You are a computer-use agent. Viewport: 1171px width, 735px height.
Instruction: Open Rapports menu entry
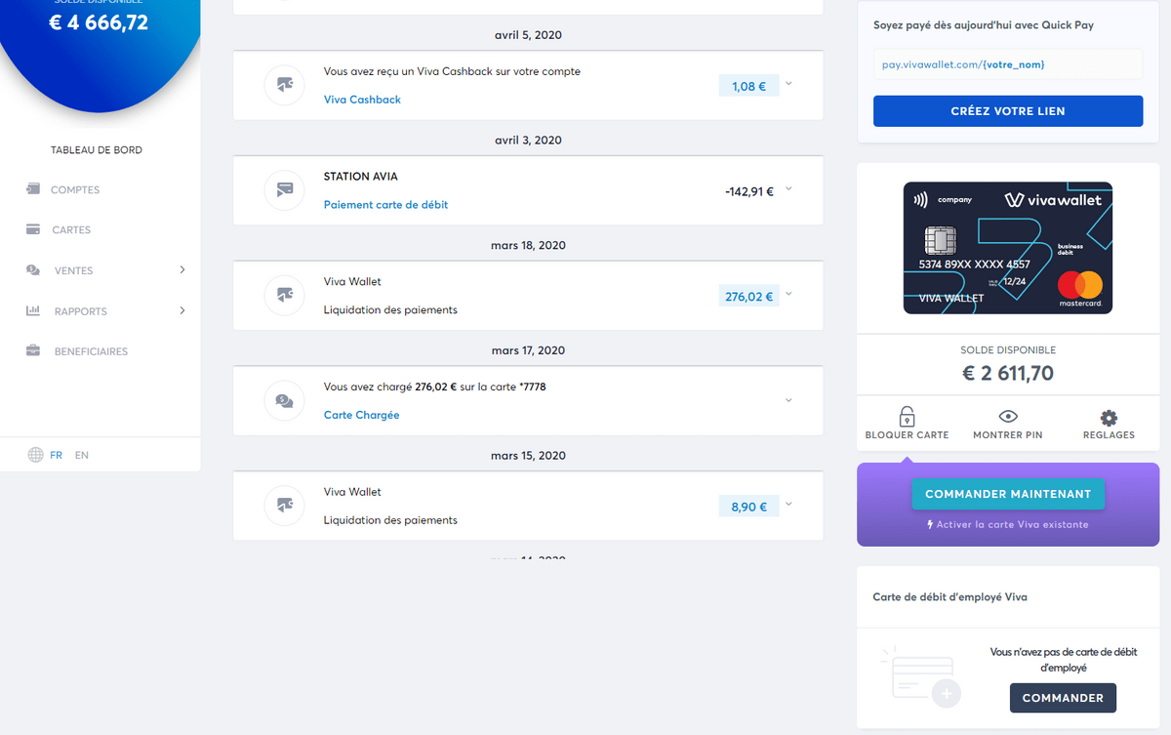point(81,311)
